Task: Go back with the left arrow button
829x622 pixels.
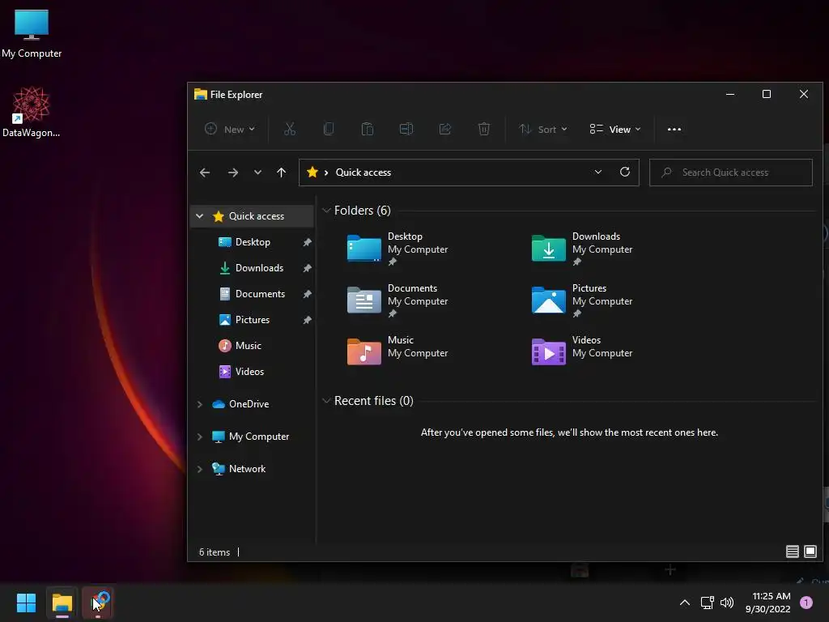Action: point(205,173)
